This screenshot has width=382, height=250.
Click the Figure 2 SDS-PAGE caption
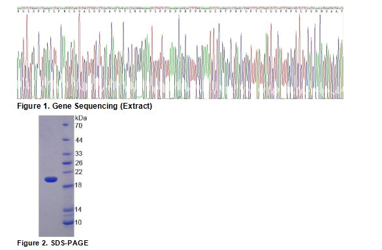click(x=53, y=243)
